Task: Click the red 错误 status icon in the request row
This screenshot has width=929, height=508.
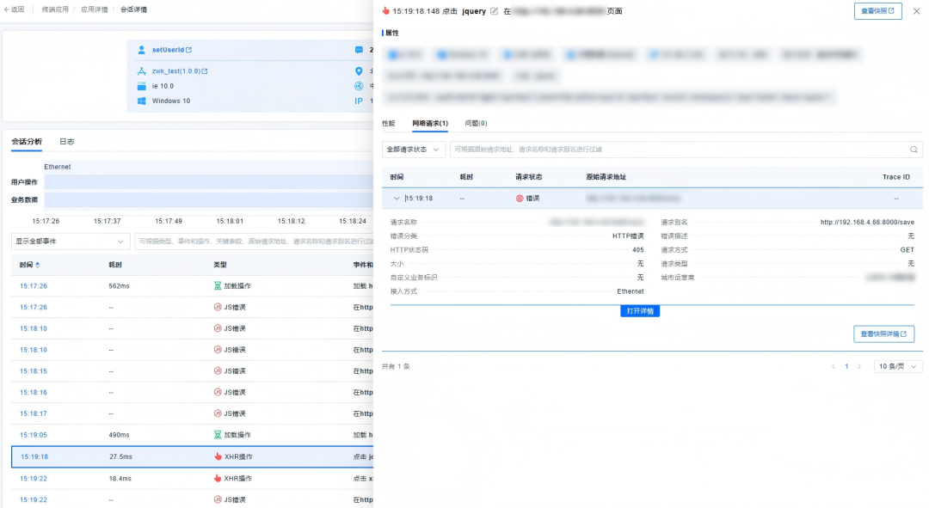Action: 520,198
